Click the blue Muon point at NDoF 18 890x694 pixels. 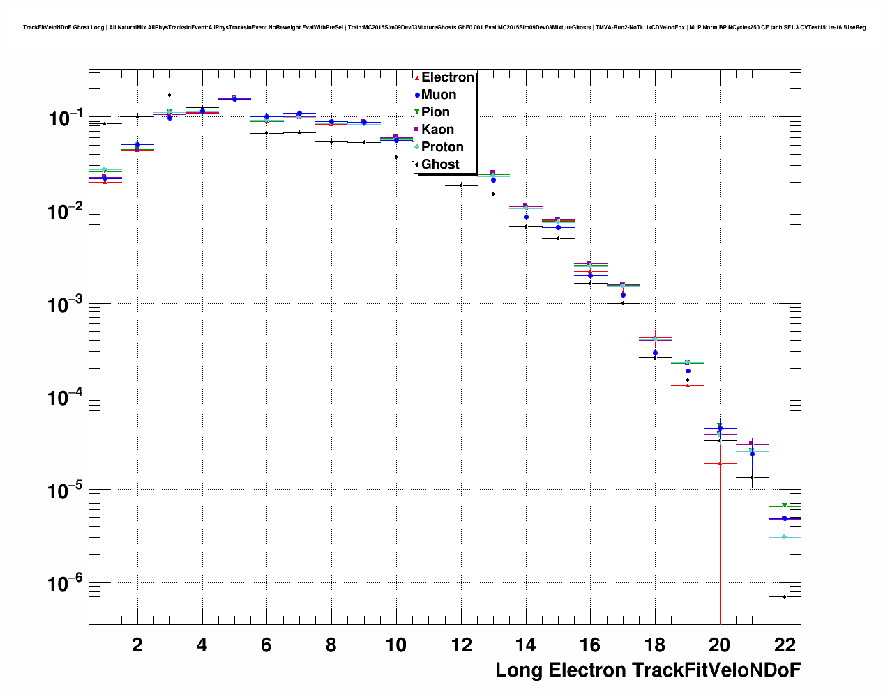coord(655,353)
